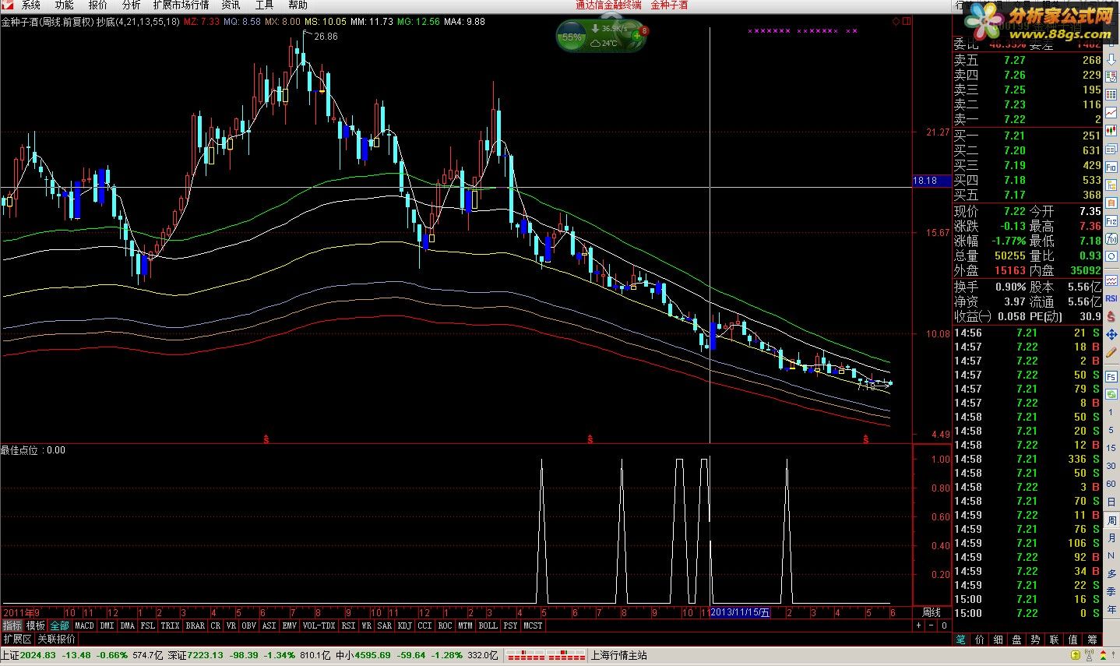Switch indicator to CCI

[424, 625]
